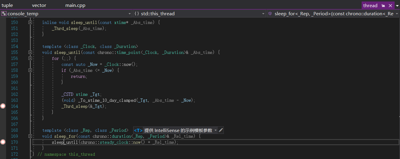This screenshot has height=159, width=400.
Task: Click the console_temp project icon
Action: pos(4,13)
